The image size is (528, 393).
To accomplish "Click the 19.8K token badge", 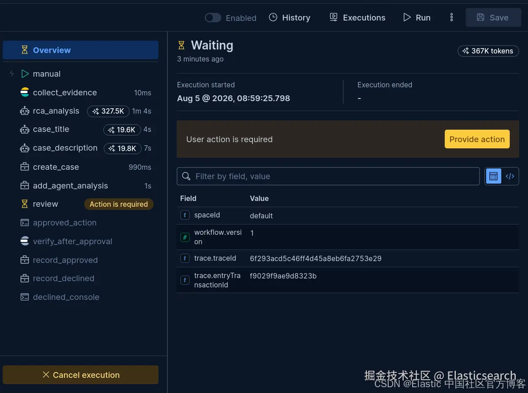I will coord(122,148).
